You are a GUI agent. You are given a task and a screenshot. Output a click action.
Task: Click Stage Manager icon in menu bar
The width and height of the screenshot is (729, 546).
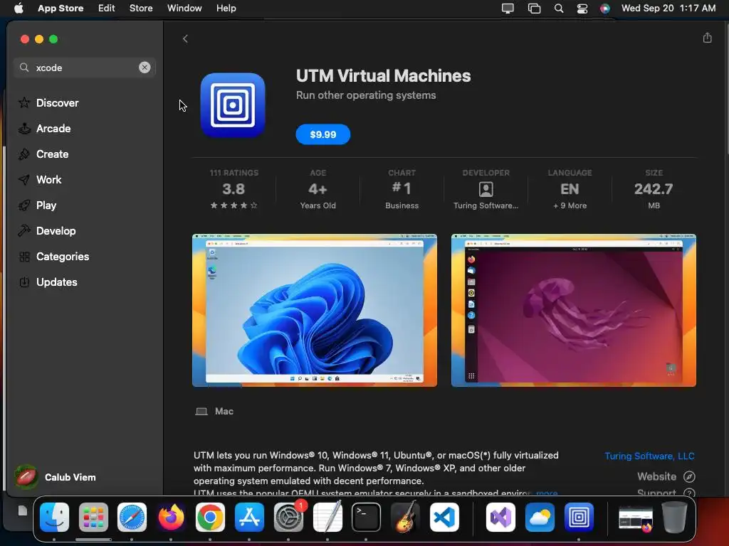coord(534,9)
